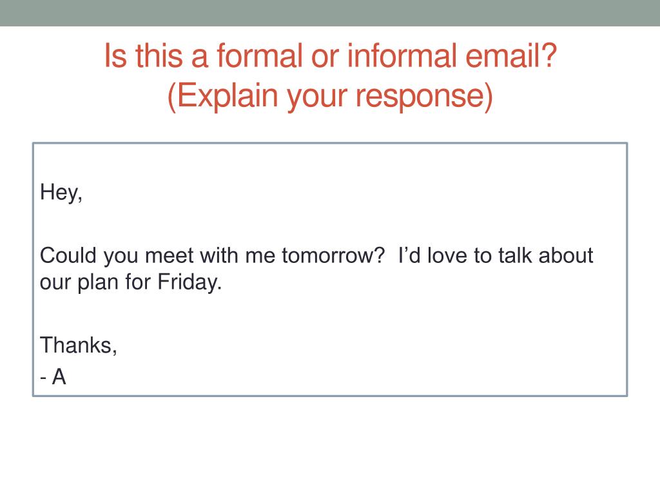The image size is (660, 495).
Task: Click the blank line between "Hey," and the body
Action: pyautogui.click(x=330, y=224)
